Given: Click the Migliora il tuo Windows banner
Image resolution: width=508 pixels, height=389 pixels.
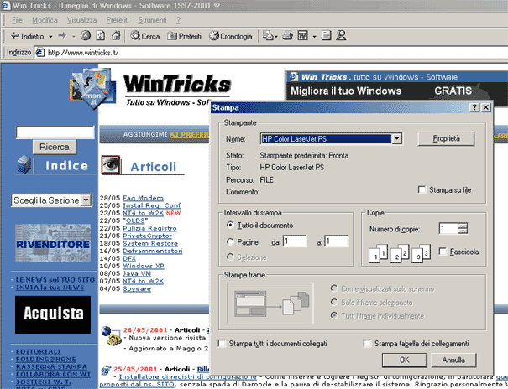Looking at the screenshot, I should pyautogui.click(x=397, y=89).
